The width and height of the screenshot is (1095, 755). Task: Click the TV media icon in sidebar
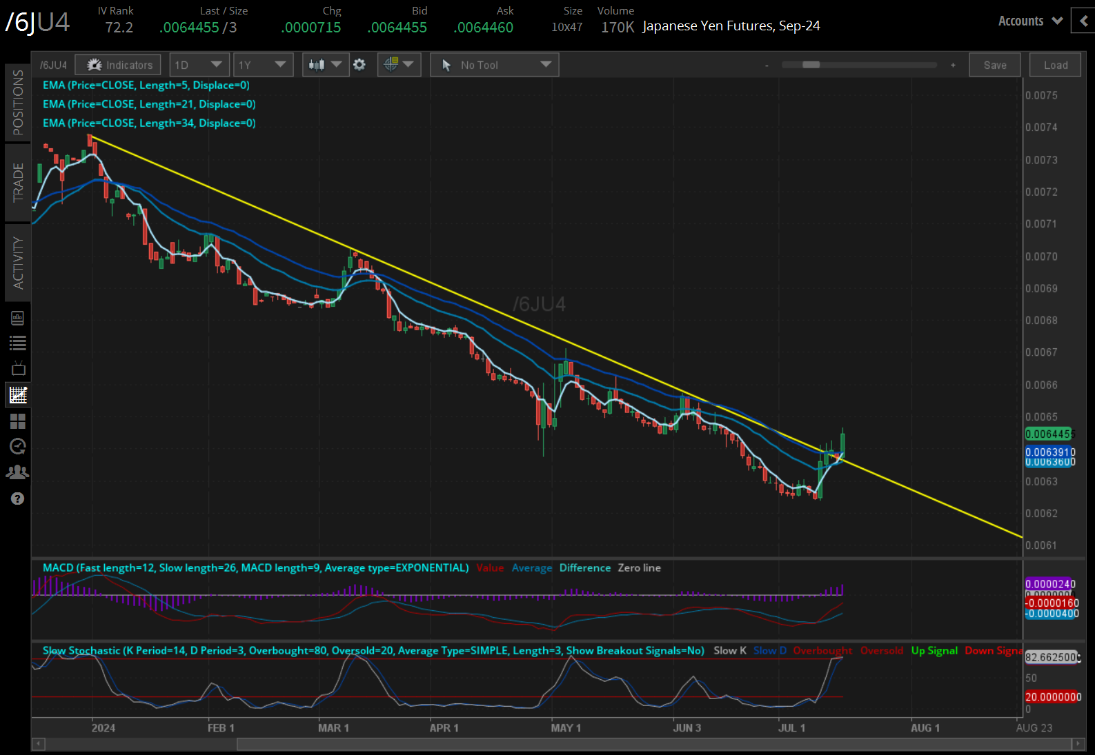(x=17, y=369)
